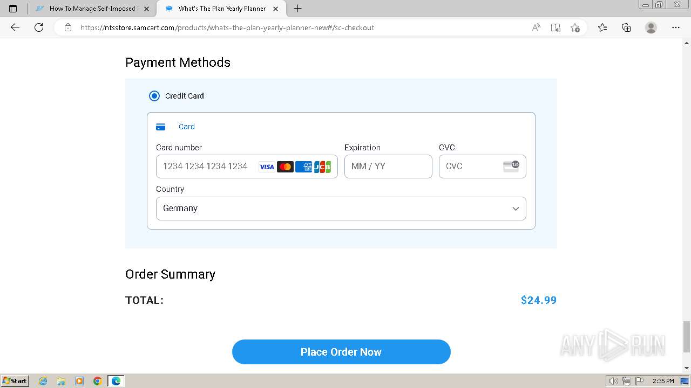Image resolution: width=691 pixels, height=388 pixels.
Task: Click the JCB card logo
Action: point(322,167)
